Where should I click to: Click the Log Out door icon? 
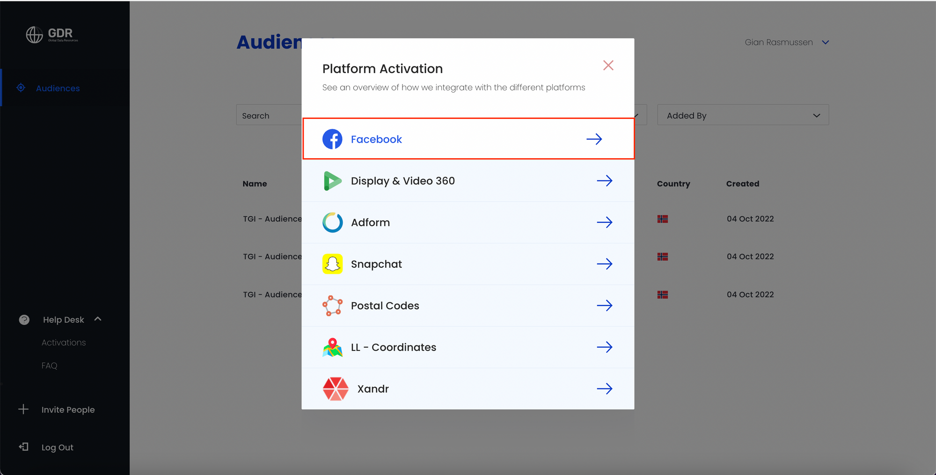click(x=23, y=447)
